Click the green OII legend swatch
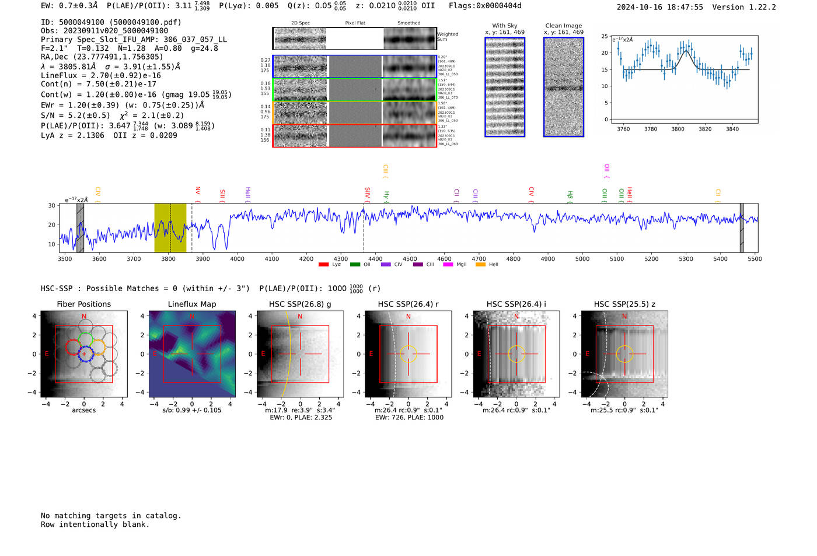Viewport: 817px width, 556px height. [x=355, y=264]
